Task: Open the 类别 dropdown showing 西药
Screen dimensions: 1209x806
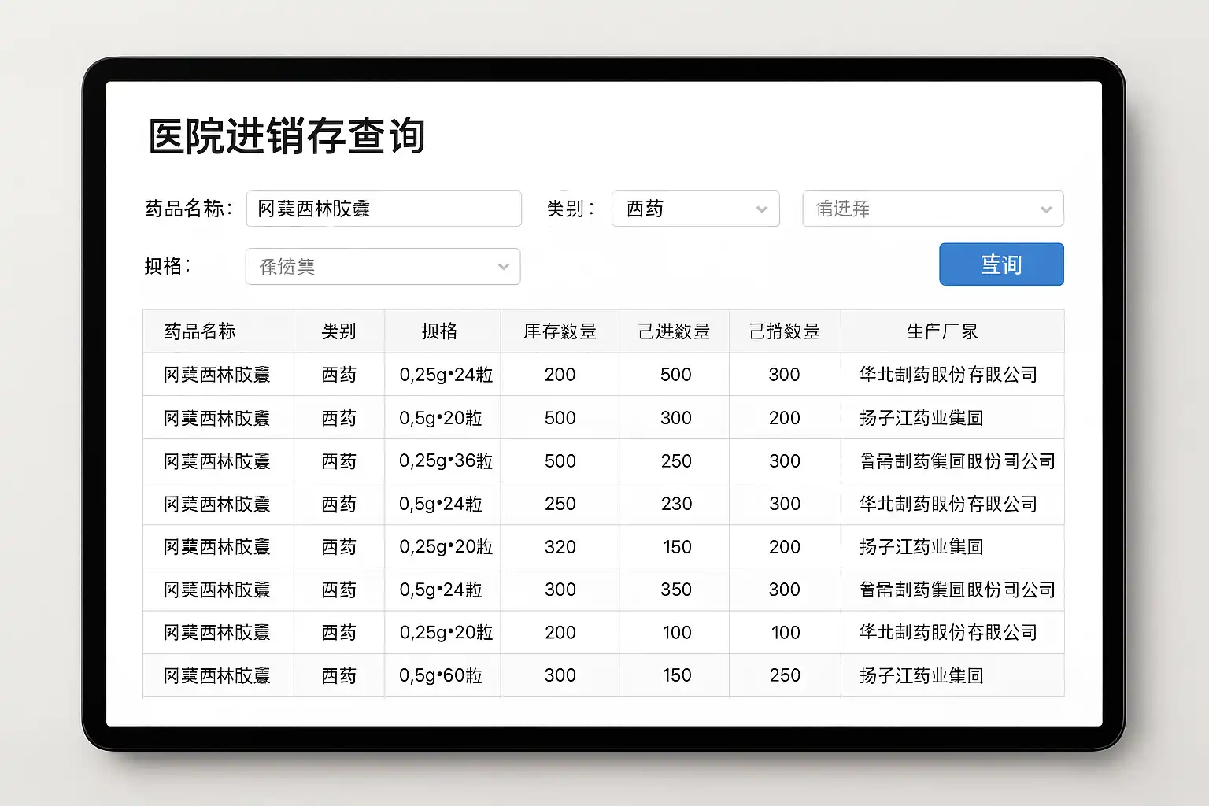Action: [x=695, y=209]
